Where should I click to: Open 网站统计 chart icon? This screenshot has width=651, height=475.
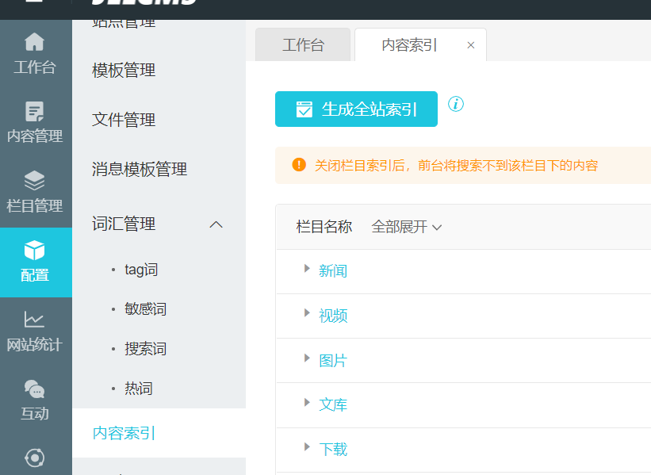click(x=35, y=320)
